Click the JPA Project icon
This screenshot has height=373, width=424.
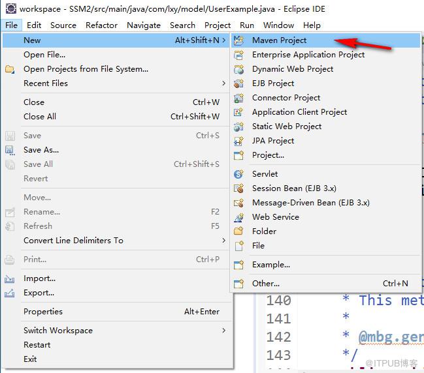[x=238, y=141]
